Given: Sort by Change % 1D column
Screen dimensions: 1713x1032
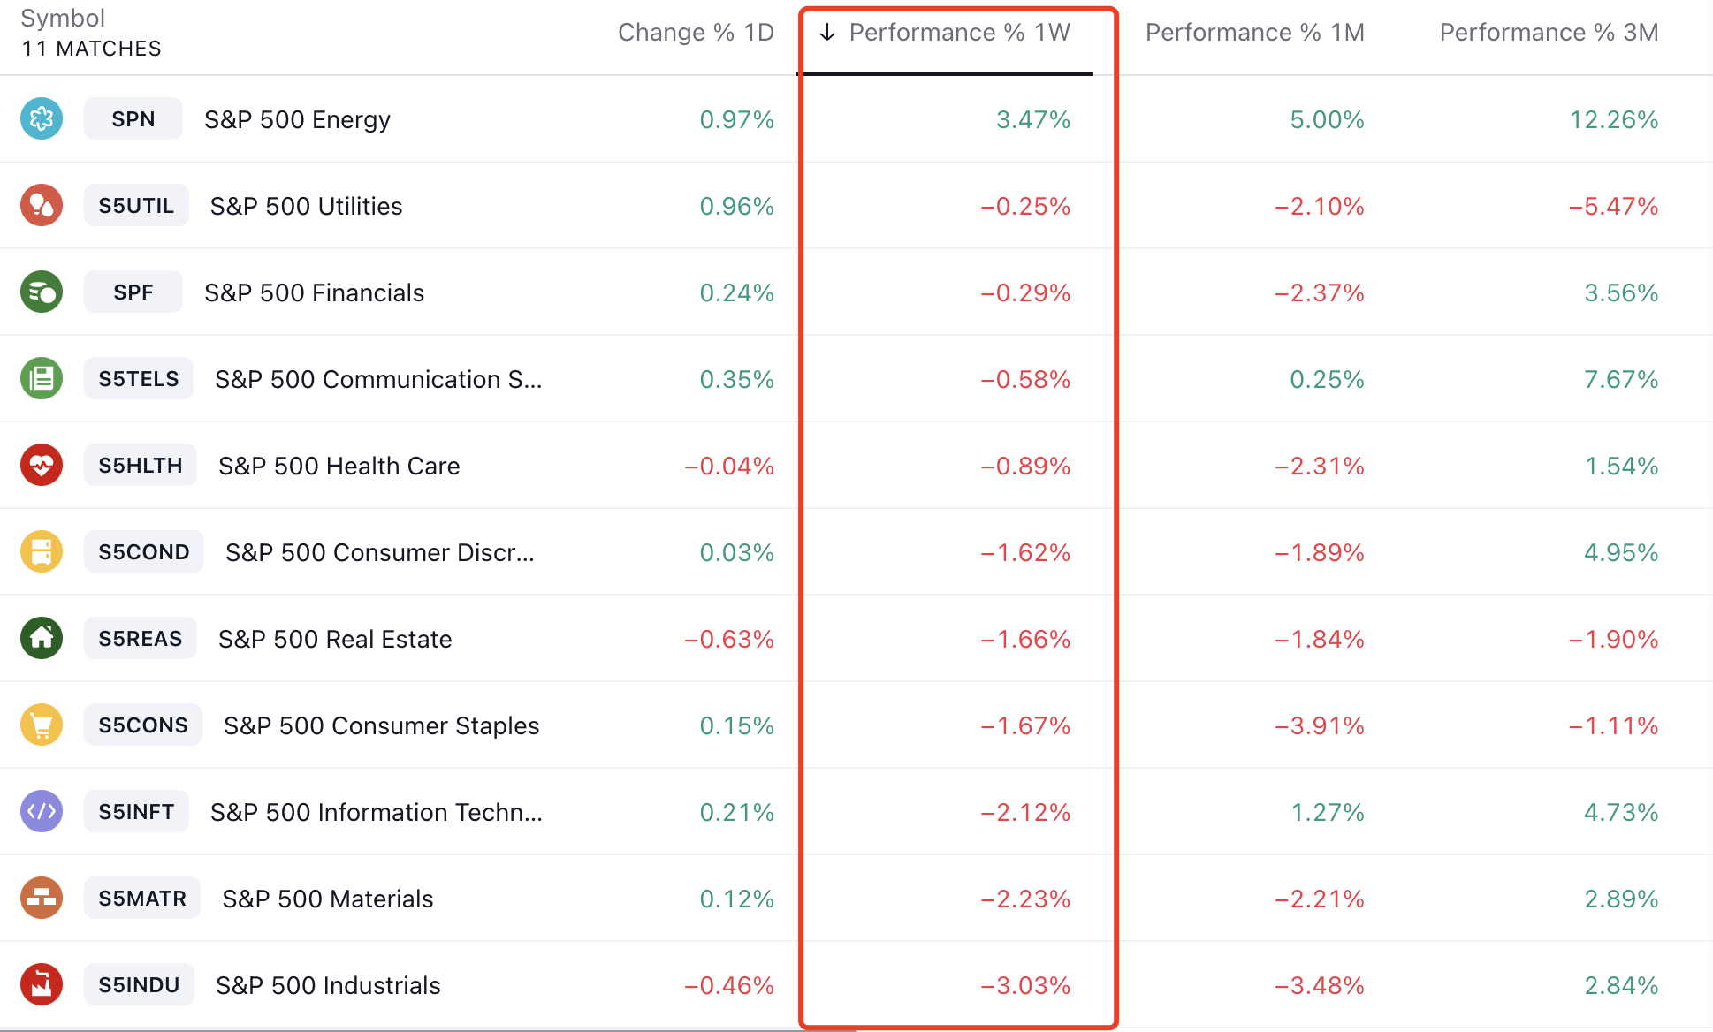Looking at the screenshot, I should point(696,33).
